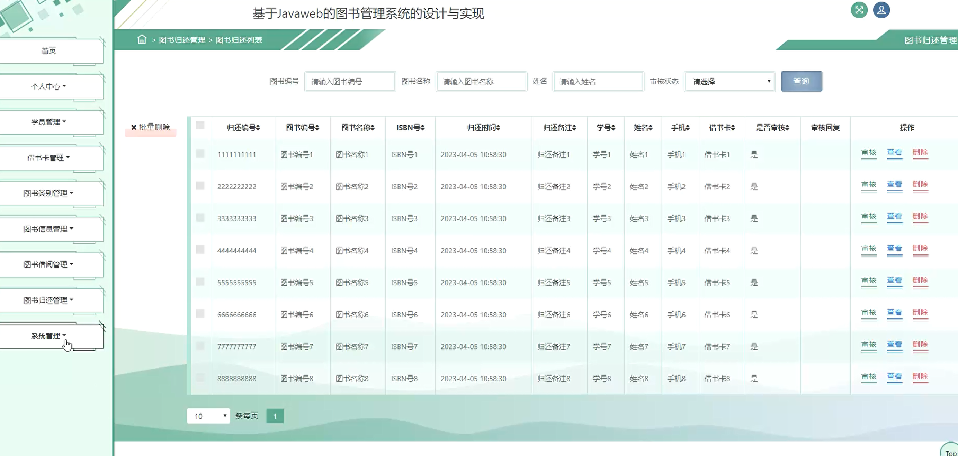Click 图书归还列表 breadcrumb link
Viewport: 958px width, 456px height.
coord(239,40)
